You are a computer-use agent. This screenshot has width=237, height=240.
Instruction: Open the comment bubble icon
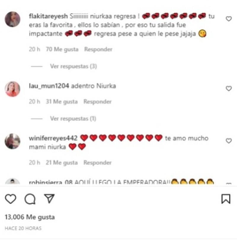[30, 199]
